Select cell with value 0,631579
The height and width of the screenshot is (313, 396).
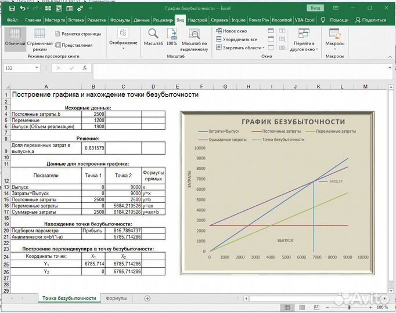(93, 148)
